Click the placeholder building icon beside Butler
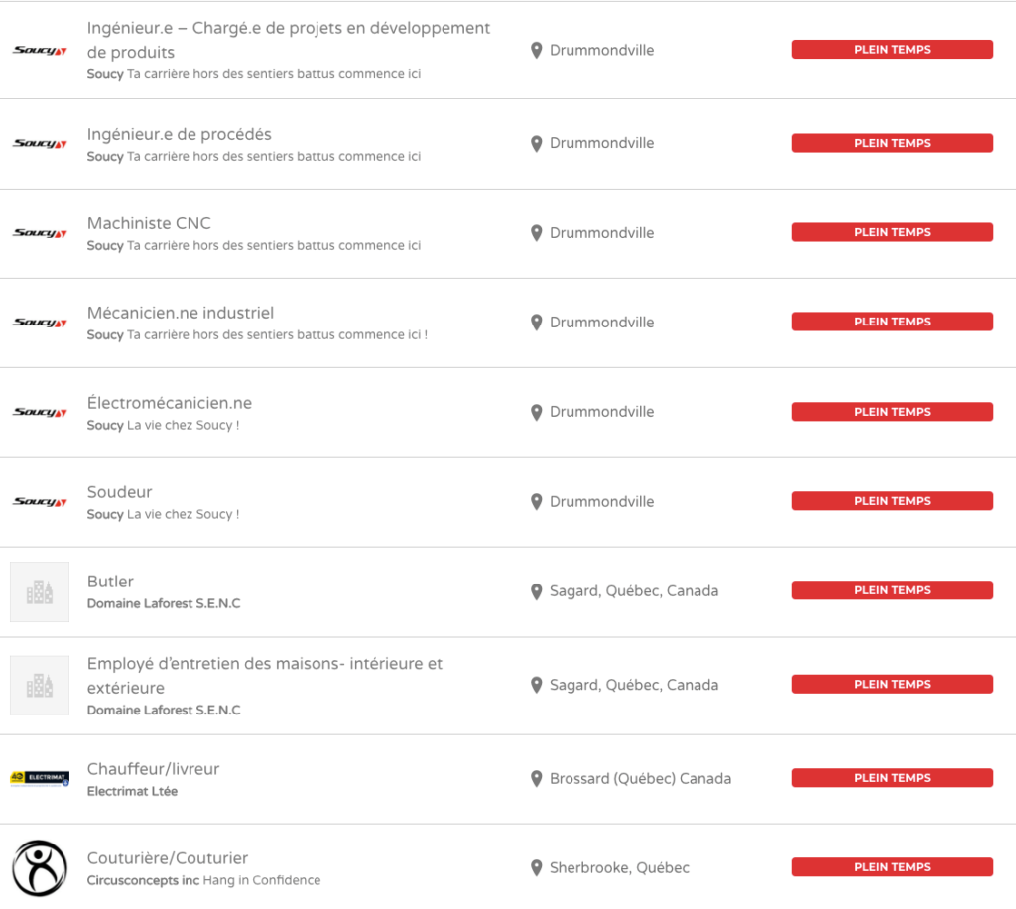The image size is (1016, 909). [40, 592]
